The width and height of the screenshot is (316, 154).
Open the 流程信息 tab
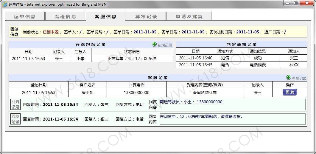[65, 17]
